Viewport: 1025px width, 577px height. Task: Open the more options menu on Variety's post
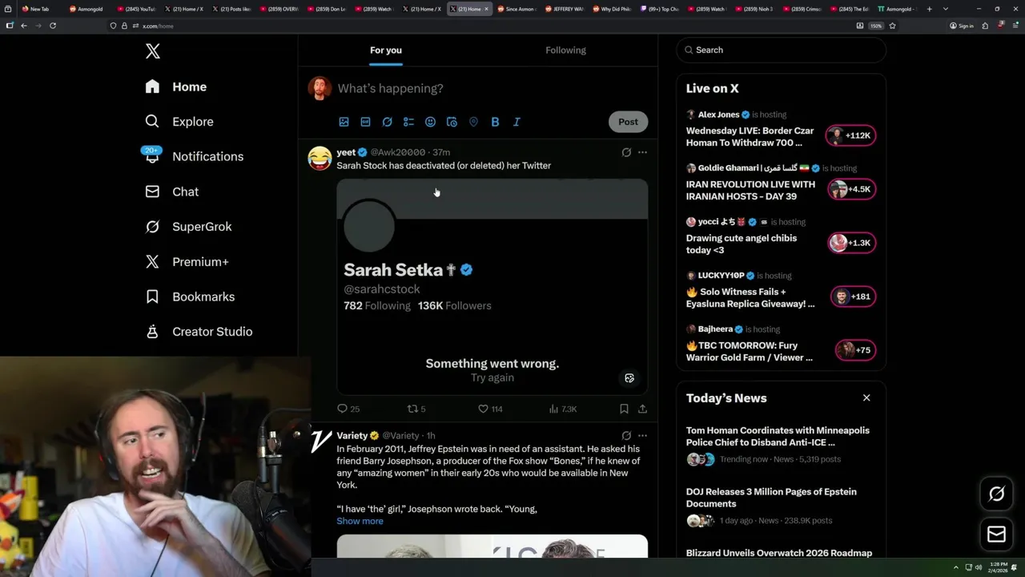[x=642, y=436]
